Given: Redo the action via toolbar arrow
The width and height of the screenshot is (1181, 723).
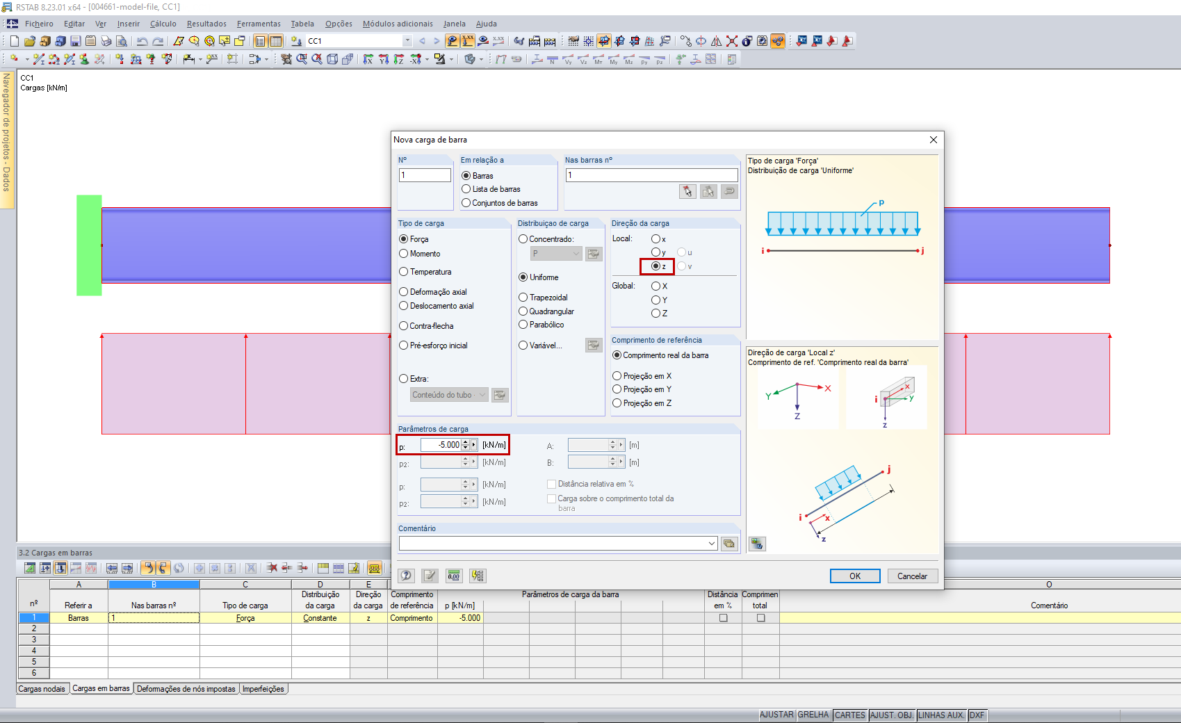Looking at the screenshot, I should click(158, 41).
